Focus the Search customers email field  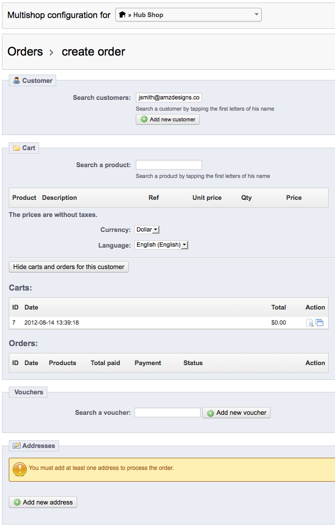point(168,97)
